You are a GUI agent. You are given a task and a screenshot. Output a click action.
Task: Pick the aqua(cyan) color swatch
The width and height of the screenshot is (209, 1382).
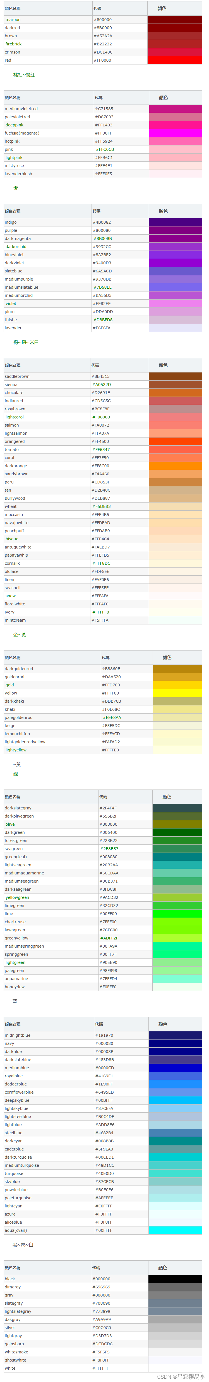coord(175,1230)
